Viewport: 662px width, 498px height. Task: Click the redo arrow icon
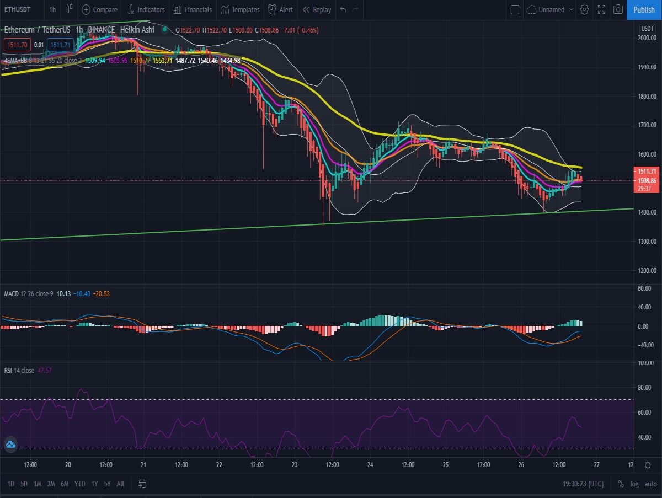click(356, 9)
